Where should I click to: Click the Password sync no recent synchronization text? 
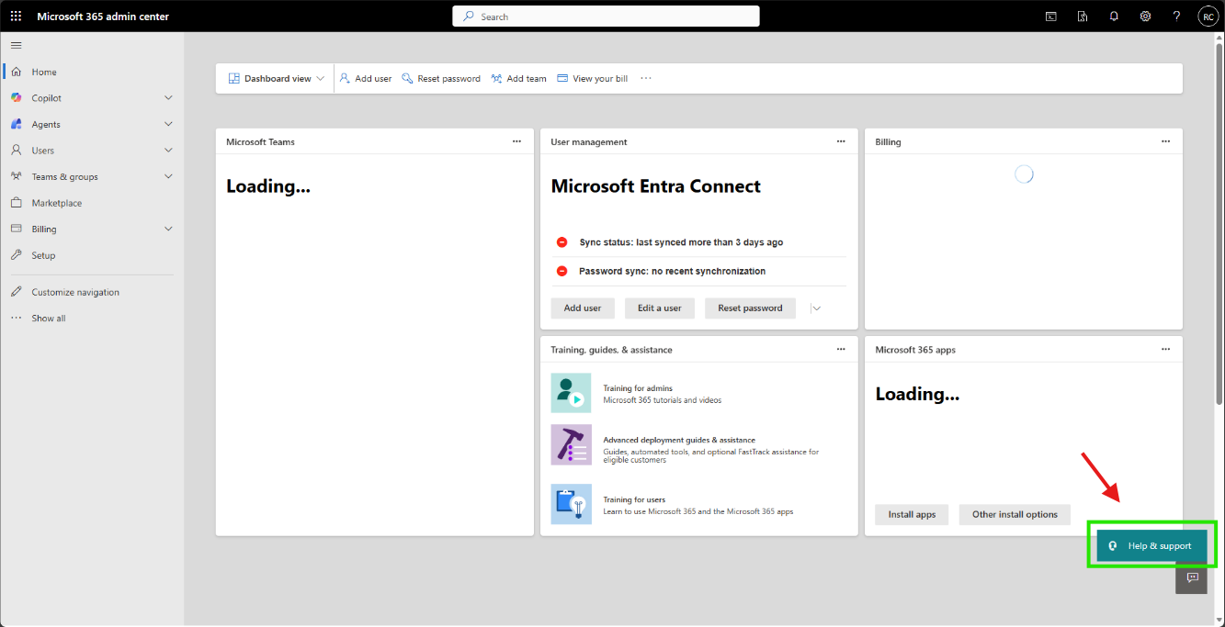[672, 271]
